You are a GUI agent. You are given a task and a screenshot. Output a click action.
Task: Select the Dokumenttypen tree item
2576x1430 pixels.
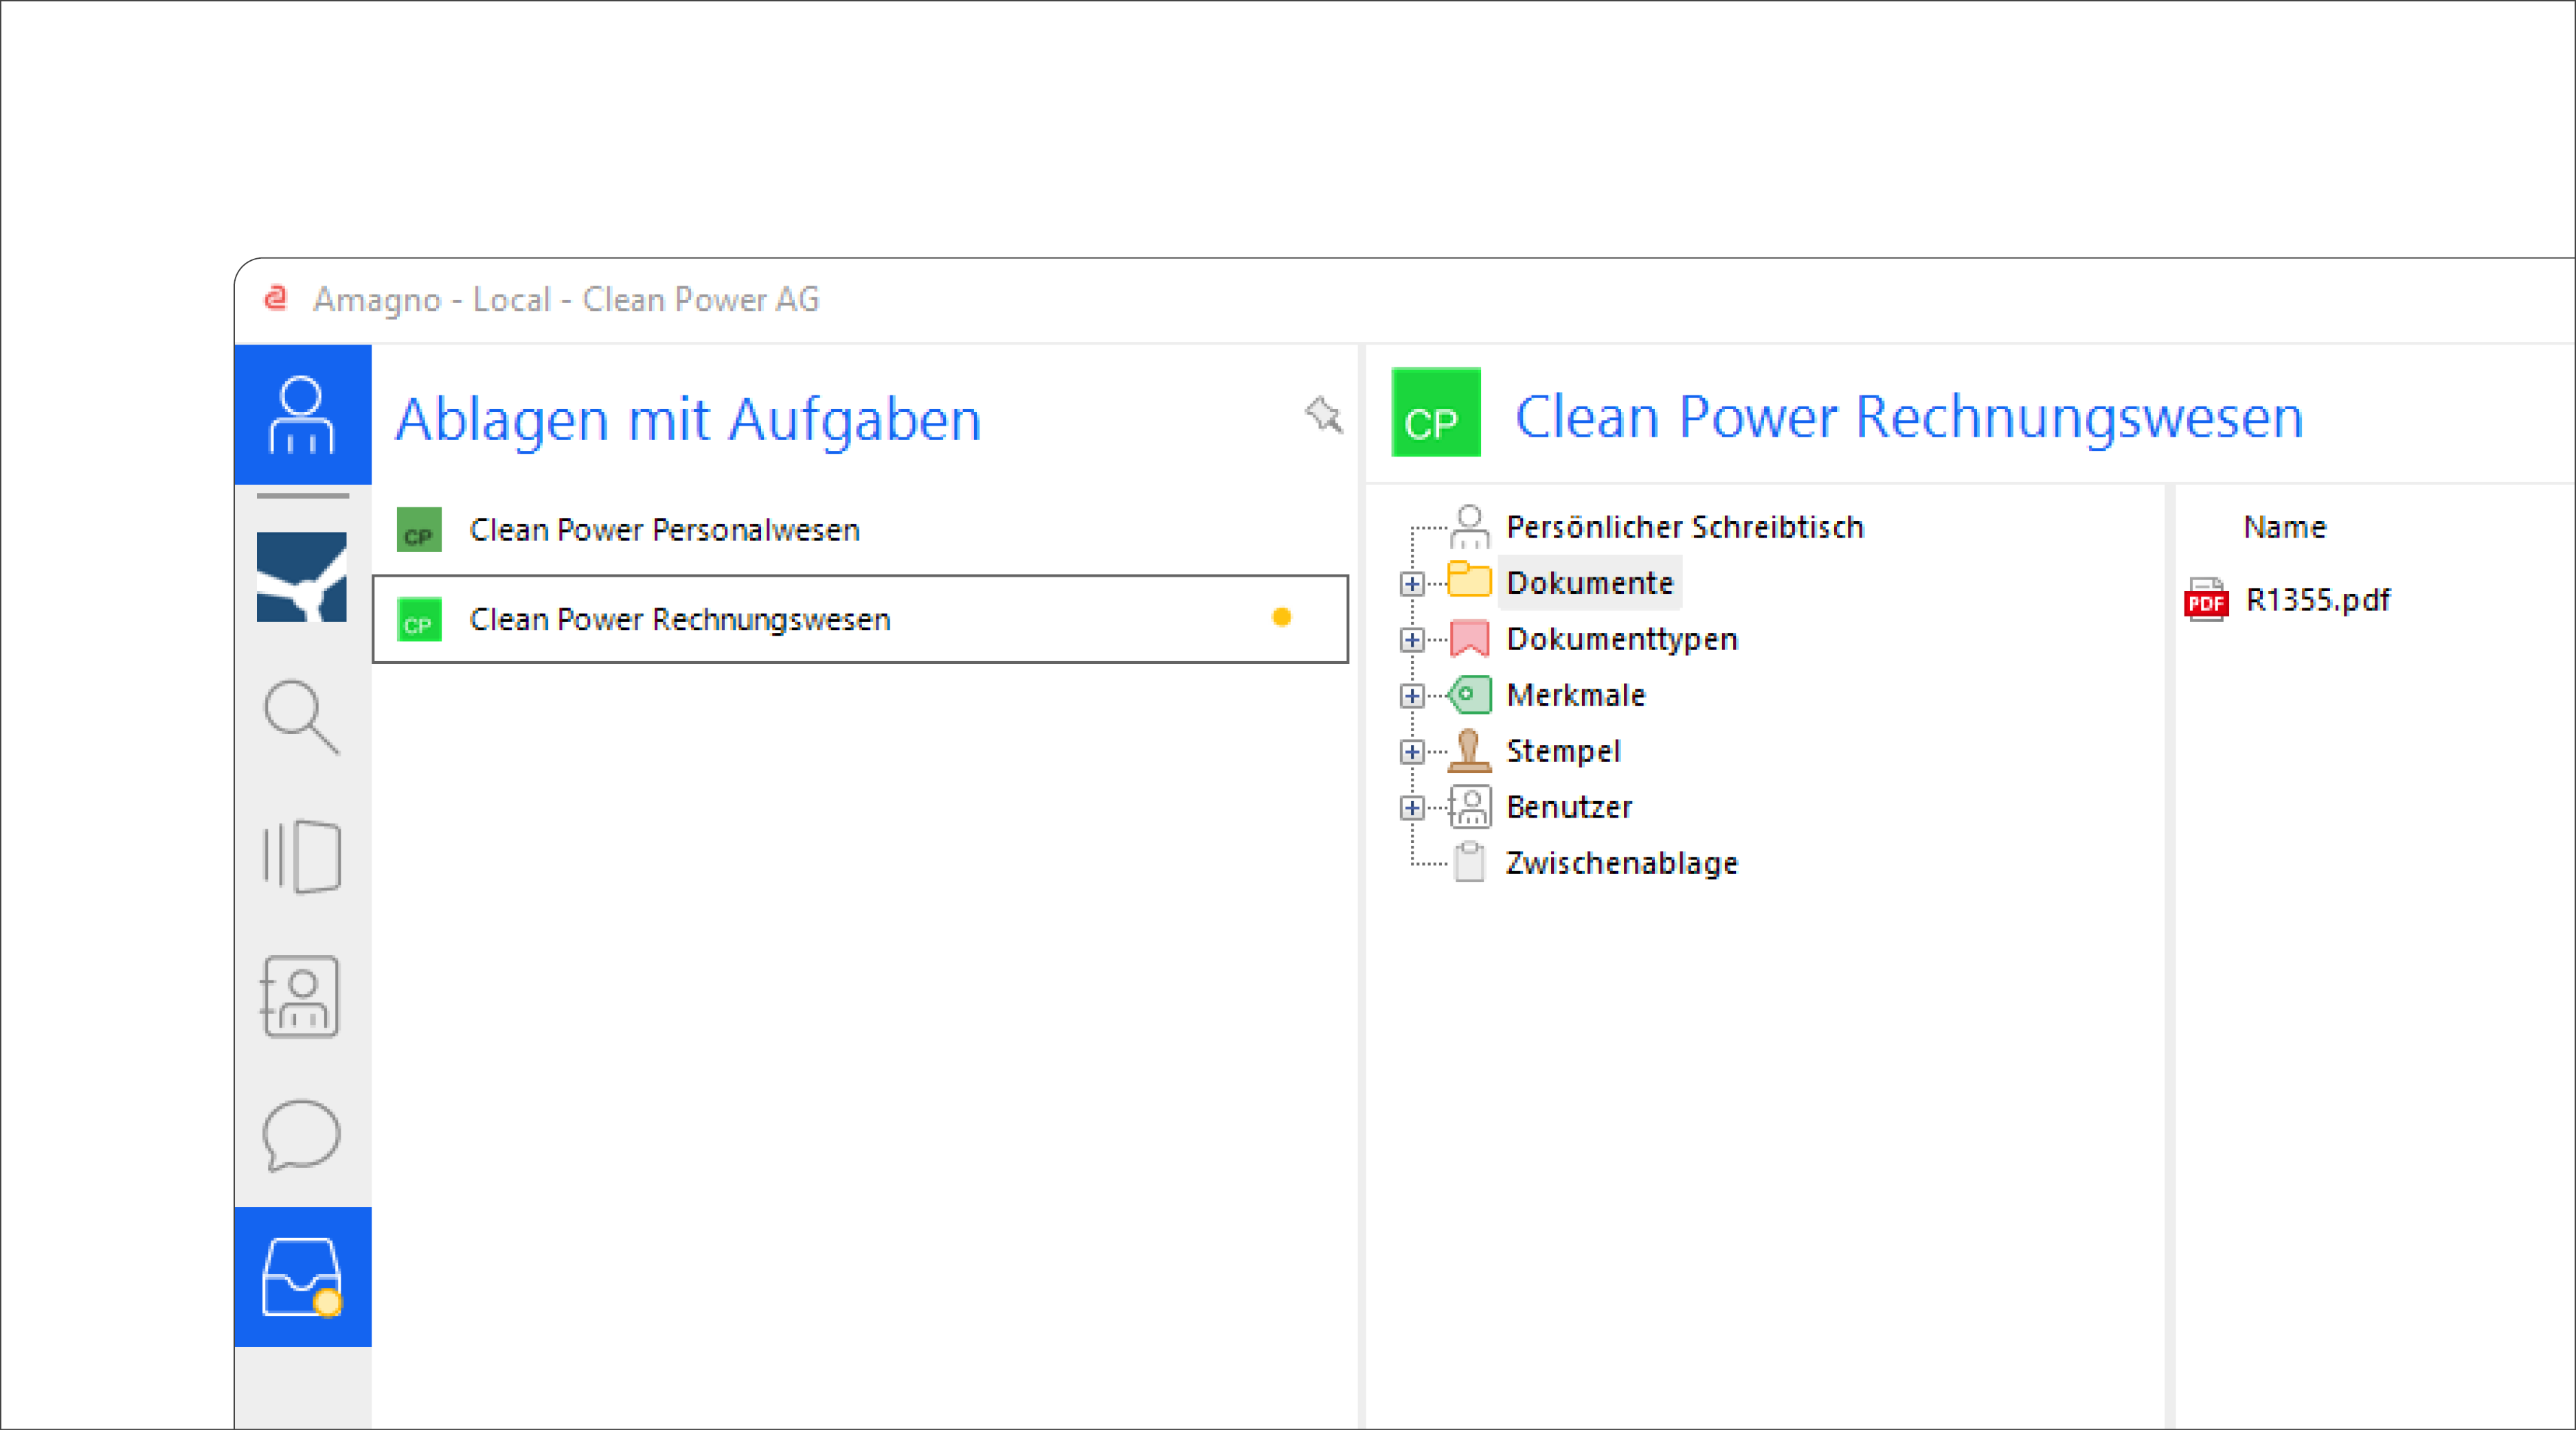pos(1622,638)
